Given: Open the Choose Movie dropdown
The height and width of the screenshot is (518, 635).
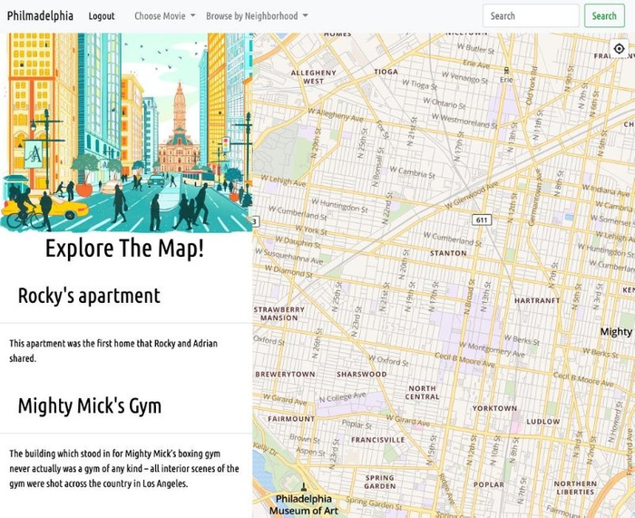Looking at the screenshot, I should 164,16.
